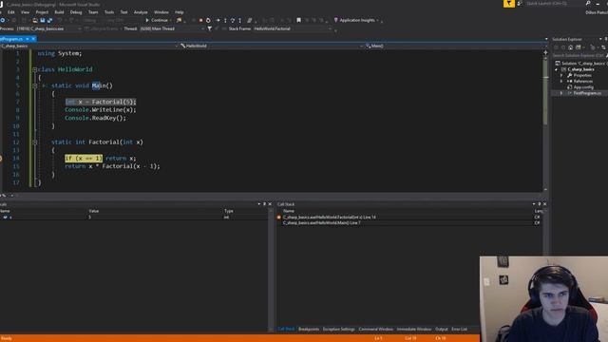Open the Project menu
The height and width of the screenshot is (342, 608).
pyautogui.click(x=42, y=12)
